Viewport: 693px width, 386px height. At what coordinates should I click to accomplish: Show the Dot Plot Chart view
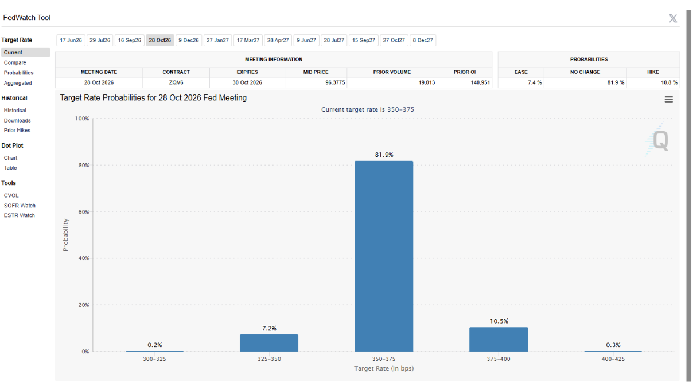pyautogui.click(x=10, y=157)
